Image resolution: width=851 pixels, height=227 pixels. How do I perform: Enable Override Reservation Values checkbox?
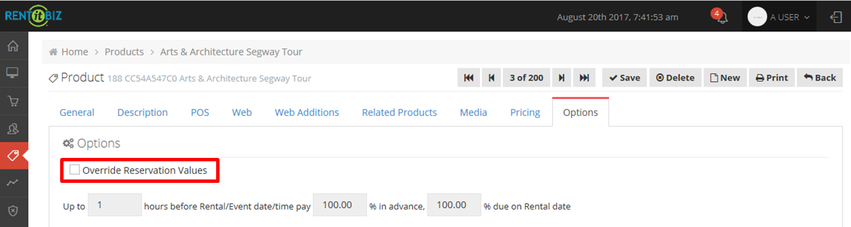pos(75,169)
